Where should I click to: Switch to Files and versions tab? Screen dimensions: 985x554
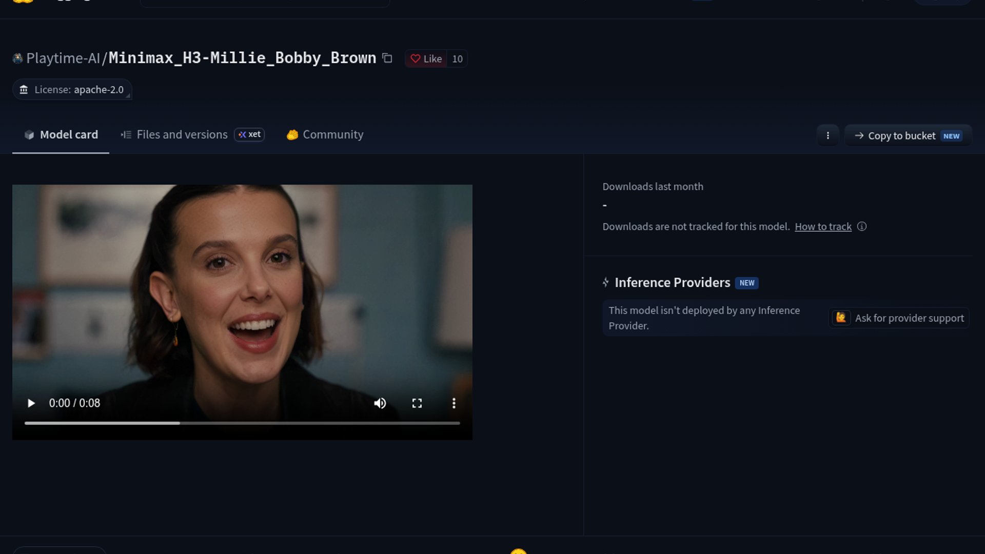(192, 134)
